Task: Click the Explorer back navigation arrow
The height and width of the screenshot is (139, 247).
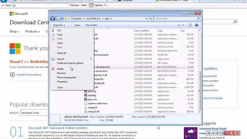Action: click(53, 19)
